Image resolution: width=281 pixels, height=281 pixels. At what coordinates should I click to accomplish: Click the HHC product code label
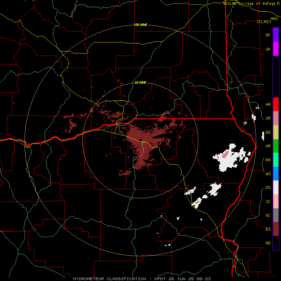click(x=274, y=19)
